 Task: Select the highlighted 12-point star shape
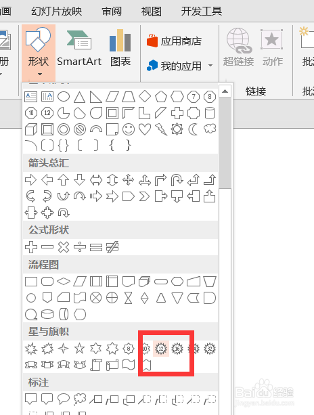161,349
